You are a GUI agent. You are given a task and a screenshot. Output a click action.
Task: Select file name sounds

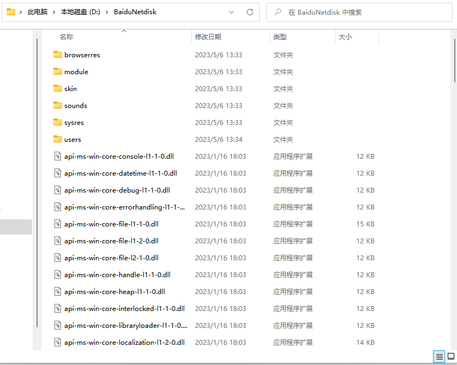coord(76,106)
